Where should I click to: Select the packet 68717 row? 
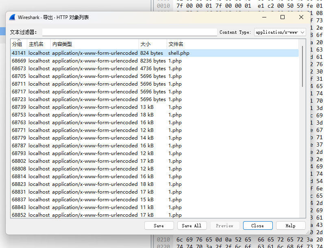point(154,92)
